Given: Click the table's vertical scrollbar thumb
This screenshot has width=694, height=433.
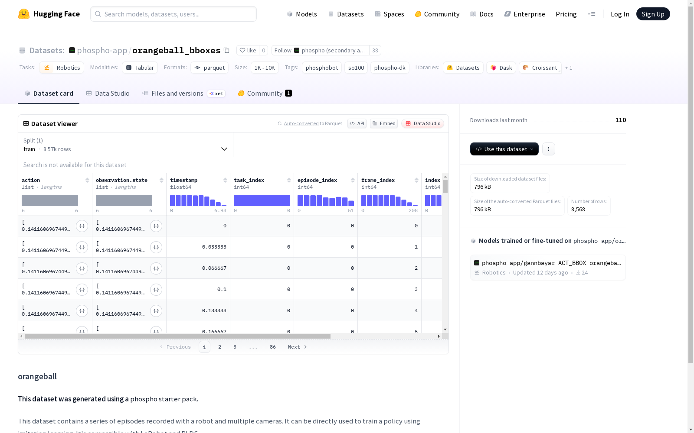Looking at the screenshot, I should click(445, 186).
